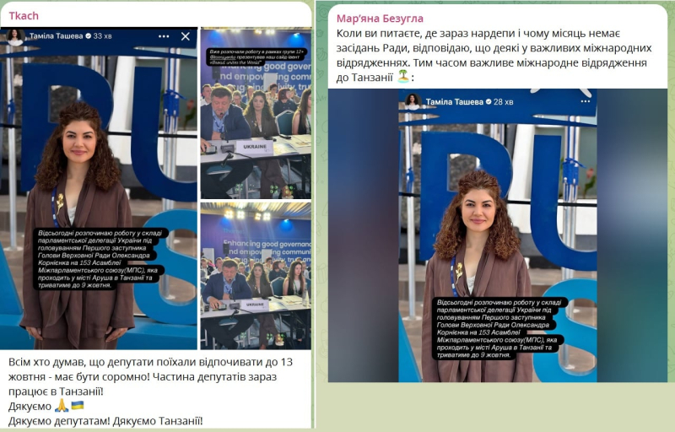
Task: Open the upper conference photo with UKRAINE sign
Action: [256, 114]
